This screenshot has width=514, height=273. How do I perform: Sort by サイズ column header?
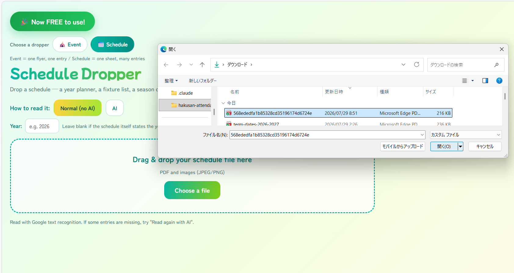[x=431, y=92]
